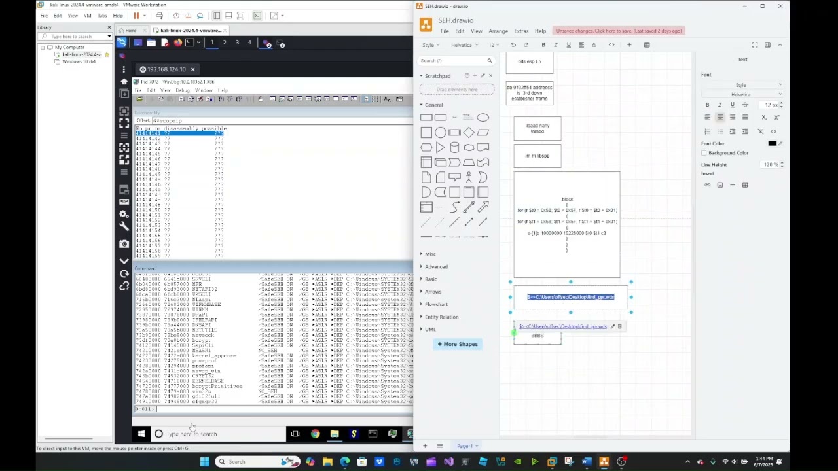The image size is (838, 471).
Task: Select the cylinder shape in General palette
Action: click(x=454, y=148)
